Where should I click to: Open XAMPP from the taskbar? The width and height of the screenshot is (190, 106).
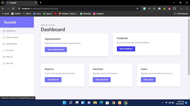[x=120, y=103]
